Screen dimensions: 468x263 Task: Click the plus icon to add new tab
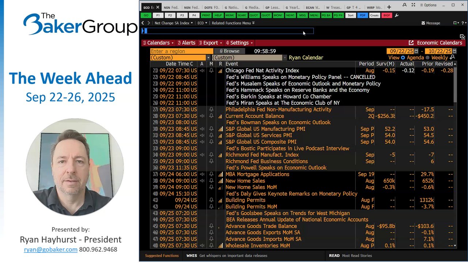click(389, 7)
